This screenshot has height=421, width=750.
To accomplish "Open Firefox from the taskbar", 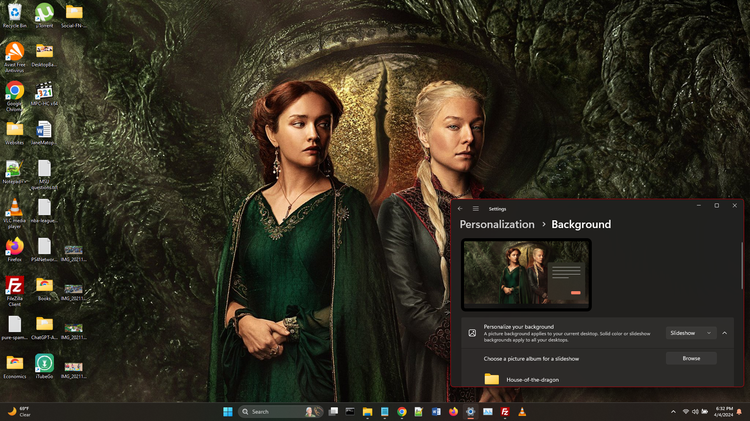I will point(453,412).
